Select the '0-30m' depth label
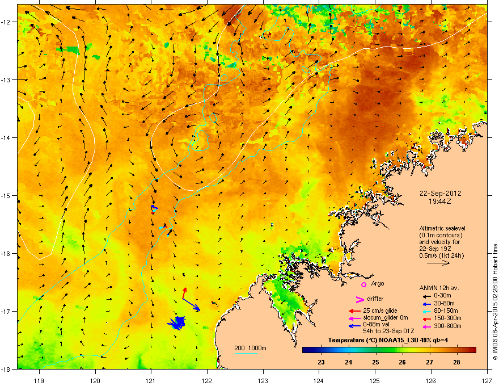 442,296
